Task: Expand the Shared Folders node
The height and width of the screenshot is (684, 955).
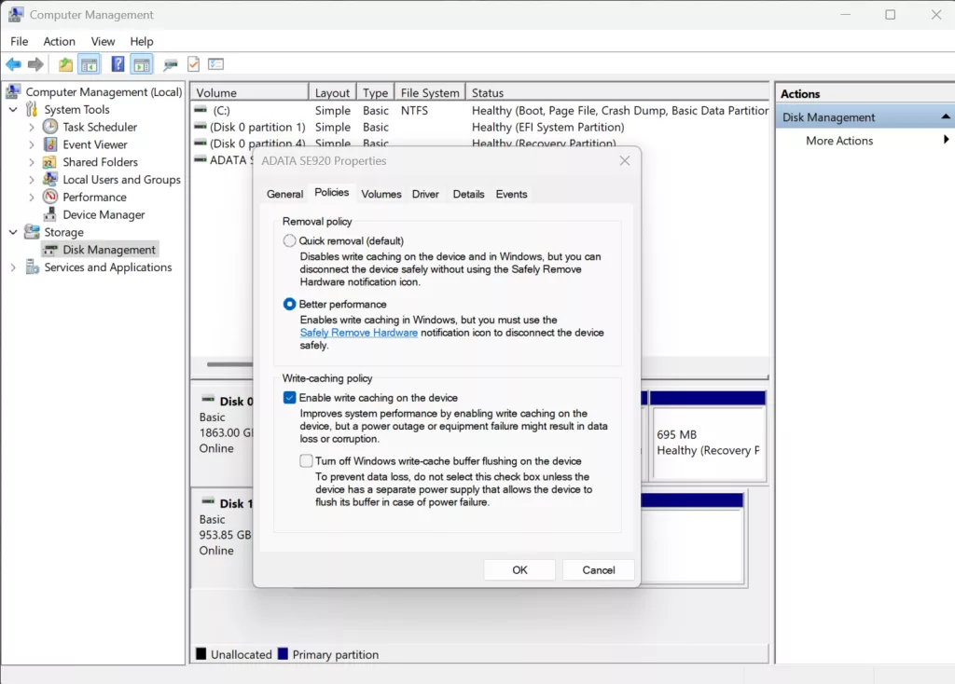Action: click(32, 162)
